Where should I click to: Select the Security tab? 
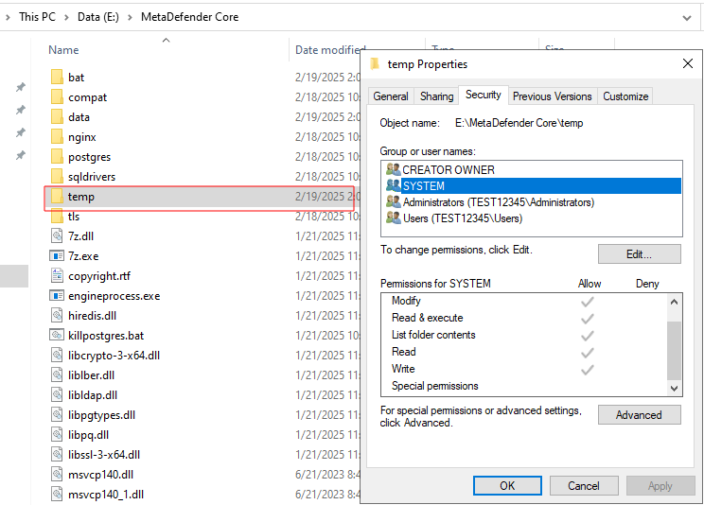click(484, 95)
